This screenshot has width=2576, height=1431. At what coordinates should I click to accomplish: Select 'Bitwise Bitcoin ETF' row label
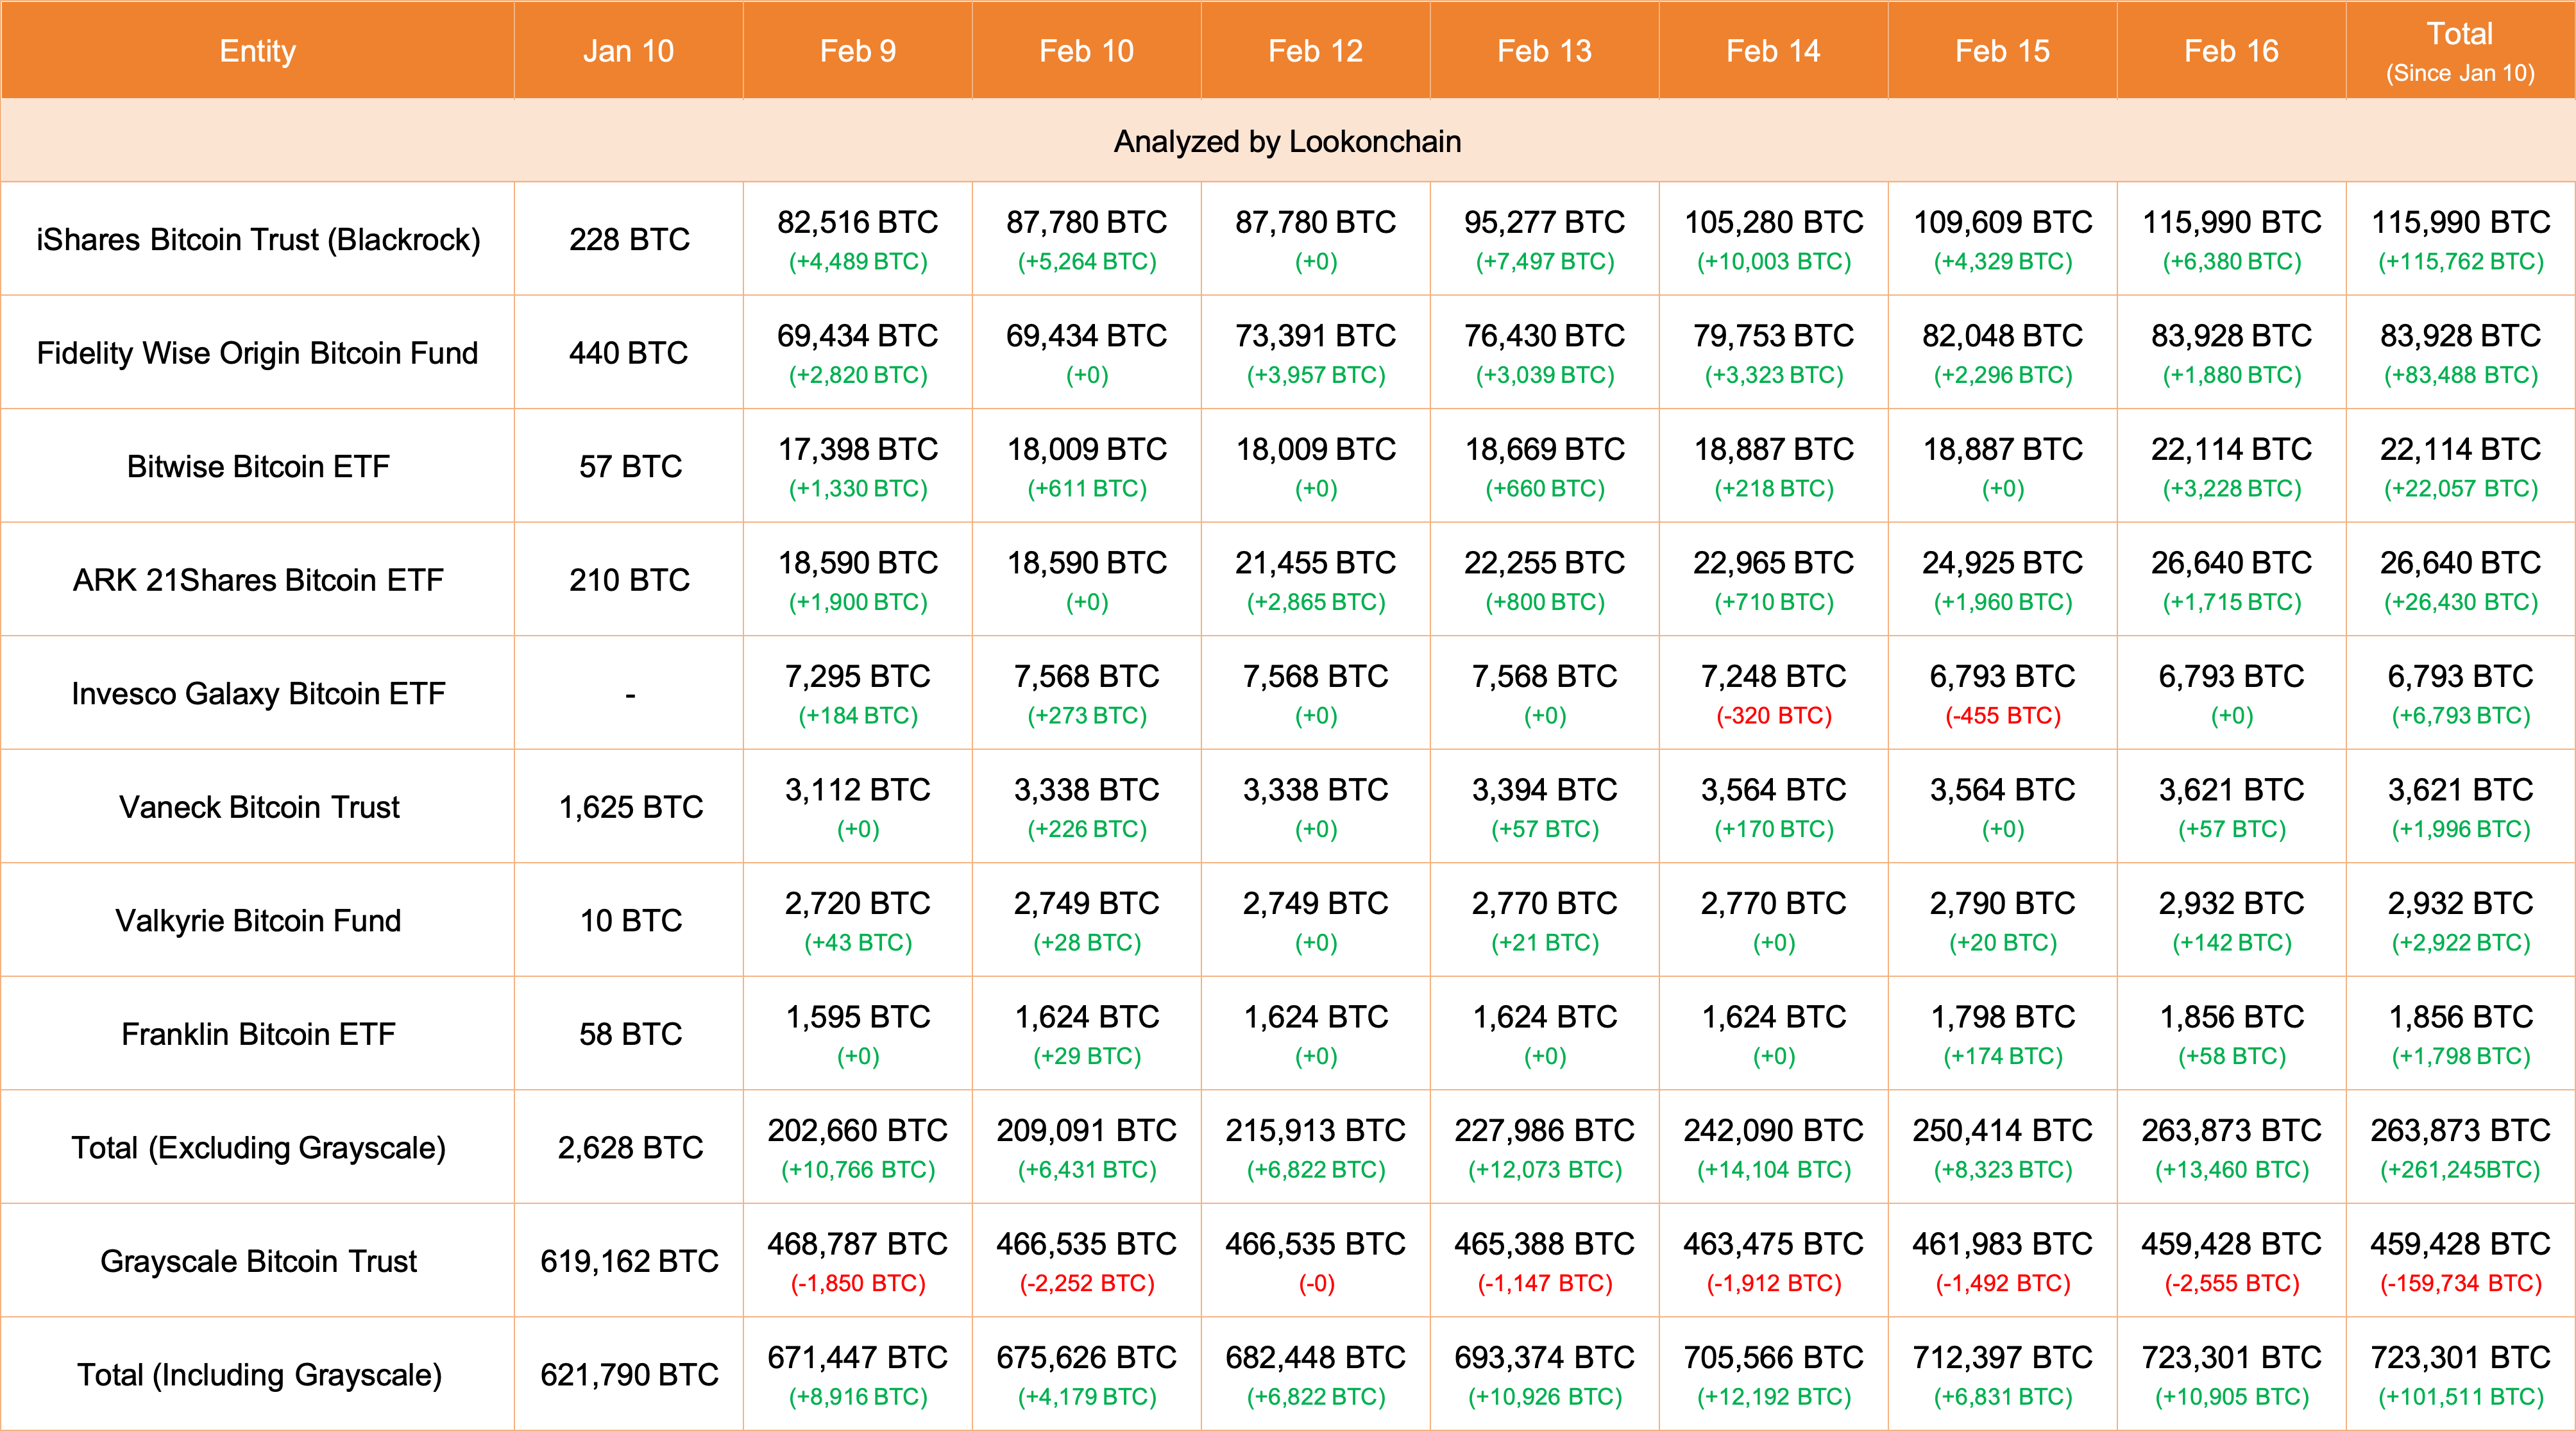[258, 466]
